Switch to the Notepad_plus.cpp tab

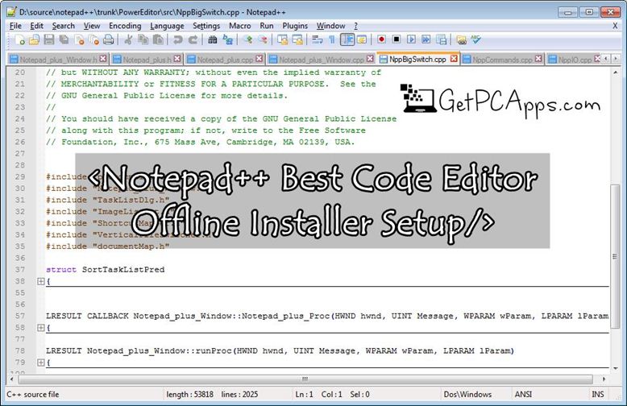(225, 59)
